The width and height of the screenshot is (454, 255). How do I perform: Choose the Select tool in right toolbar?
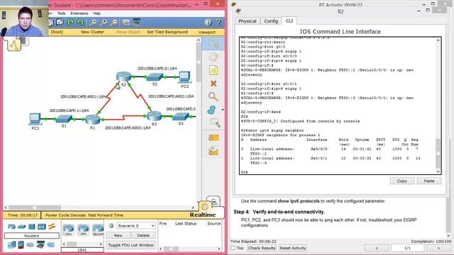click(214, 44)
